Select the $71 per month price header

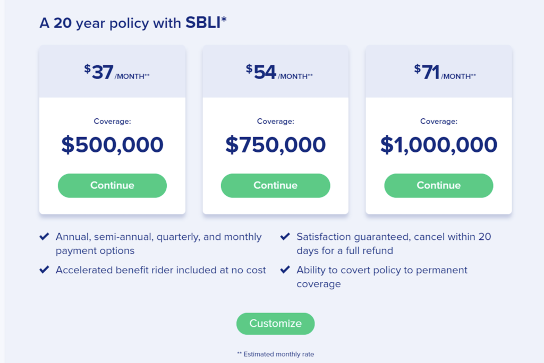tap(438, 71)
